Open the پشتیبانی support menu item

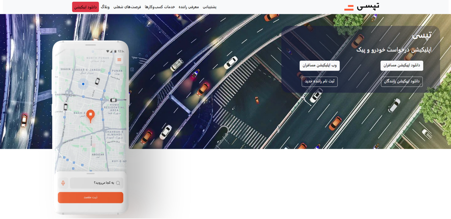coord(210,7)
